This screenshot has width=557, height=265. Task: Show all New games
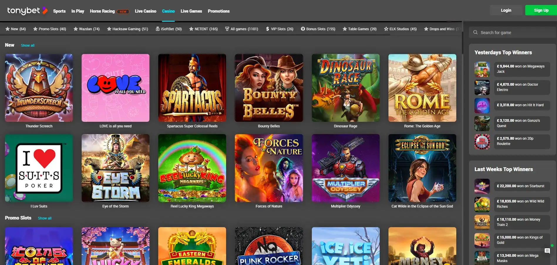tap(28, 45)
